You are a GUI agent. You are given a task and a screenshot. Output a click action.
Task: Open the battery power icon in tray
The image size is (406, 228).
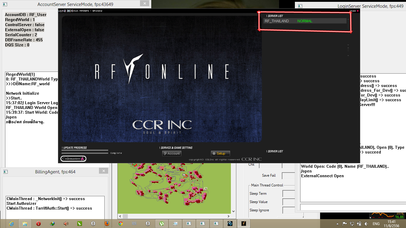tap(359, 224)
